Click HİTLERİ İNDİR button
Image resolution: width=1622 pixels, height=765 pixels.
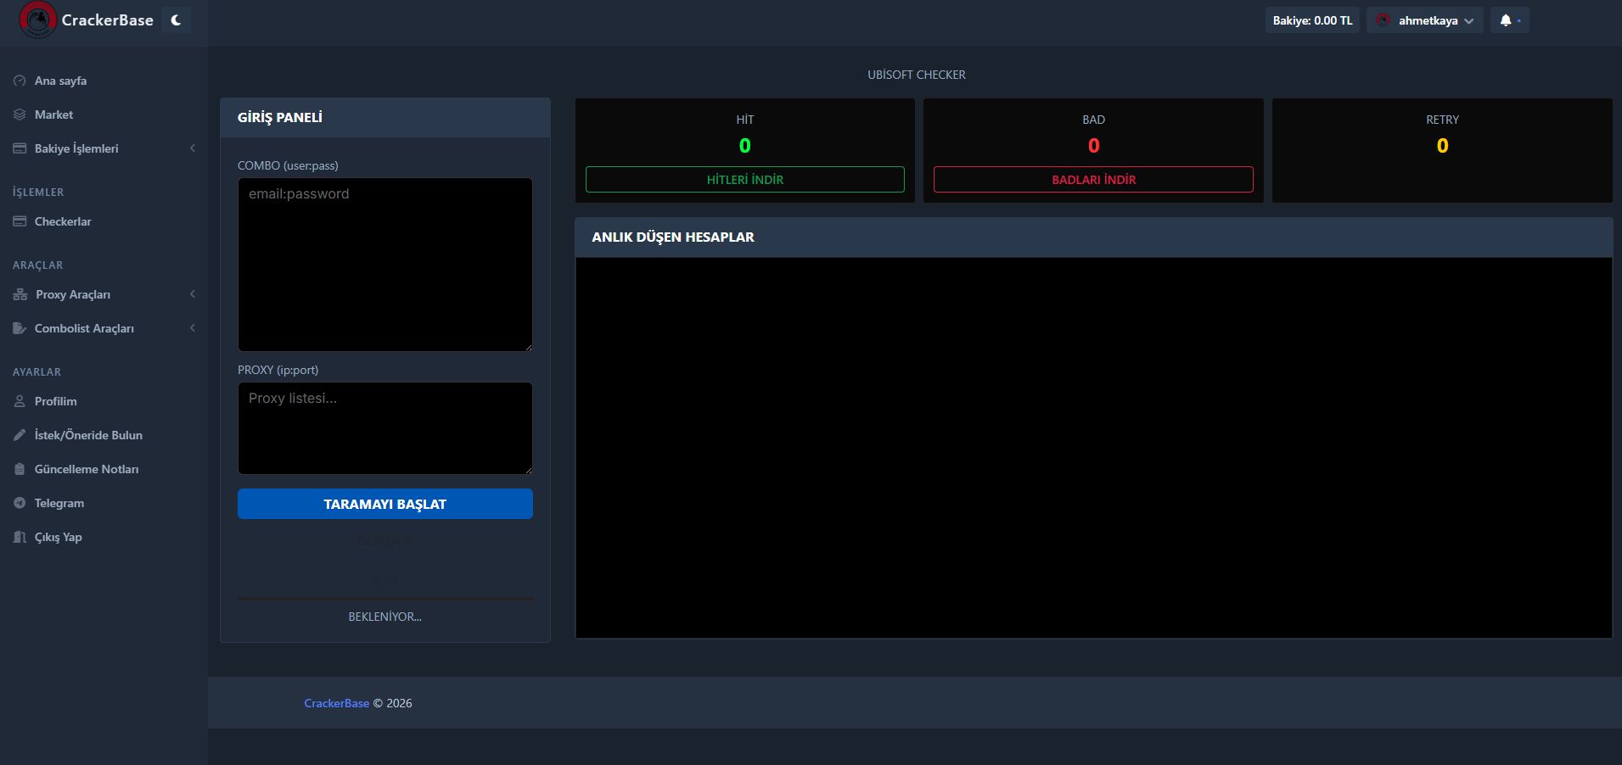(x=745, y=180)
